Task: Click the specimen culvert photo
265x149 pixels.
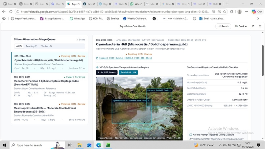Action: point(139,109)
